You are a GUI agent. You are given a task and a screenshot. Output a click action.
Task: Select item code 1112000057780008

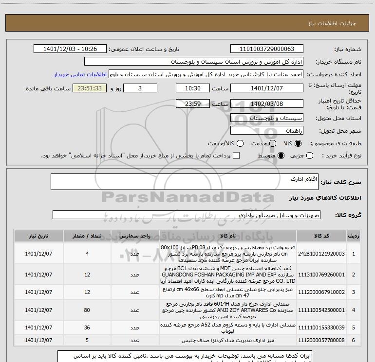coord(321,340)
